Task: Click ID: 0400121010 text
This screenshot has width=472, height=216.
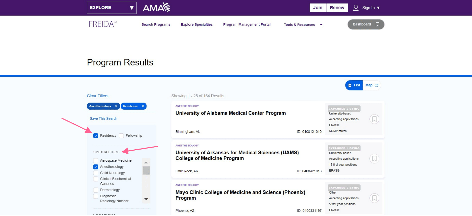Action: [309, 132]
